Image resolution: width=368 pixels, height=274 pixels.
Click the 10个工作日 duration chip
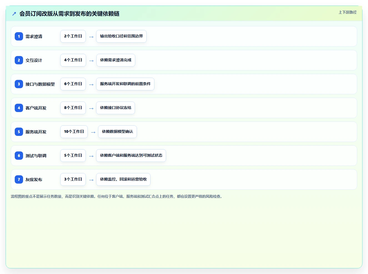click(x=74, y=132)
